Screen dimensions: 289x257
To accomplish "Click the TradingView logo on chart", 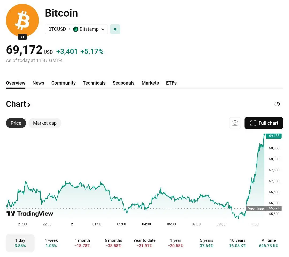I will [x=30, y=214].
